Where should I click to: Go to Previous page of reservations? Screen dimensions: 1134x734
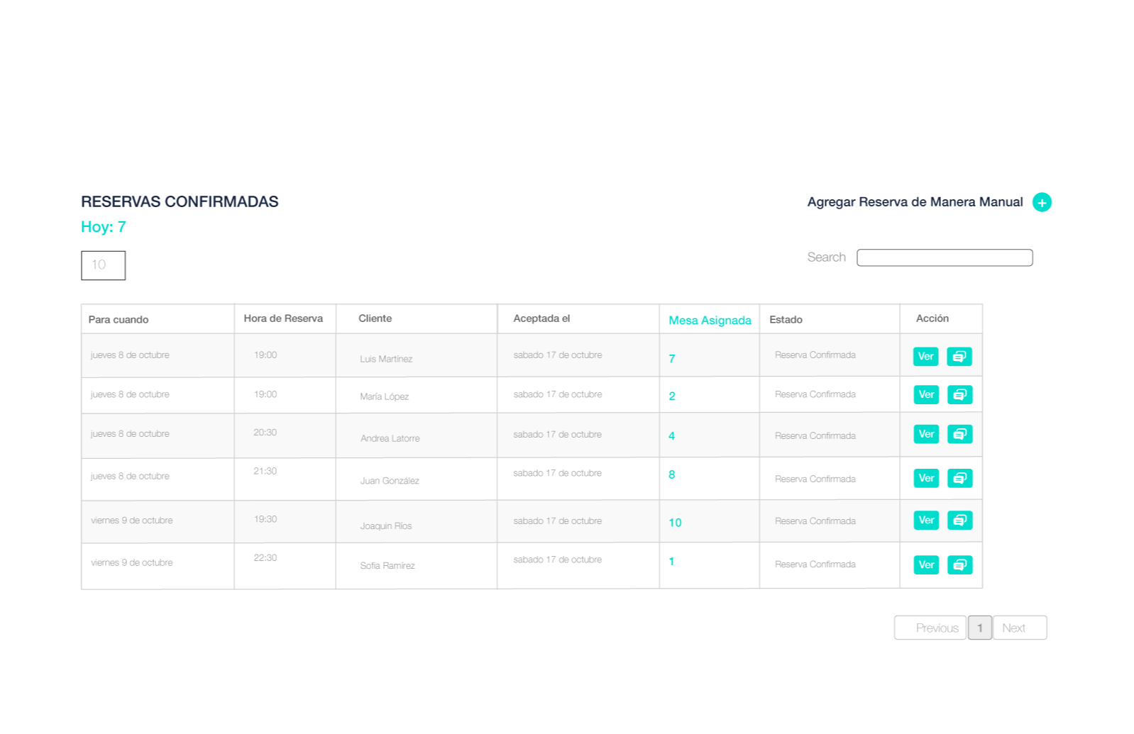pos(930,628)
